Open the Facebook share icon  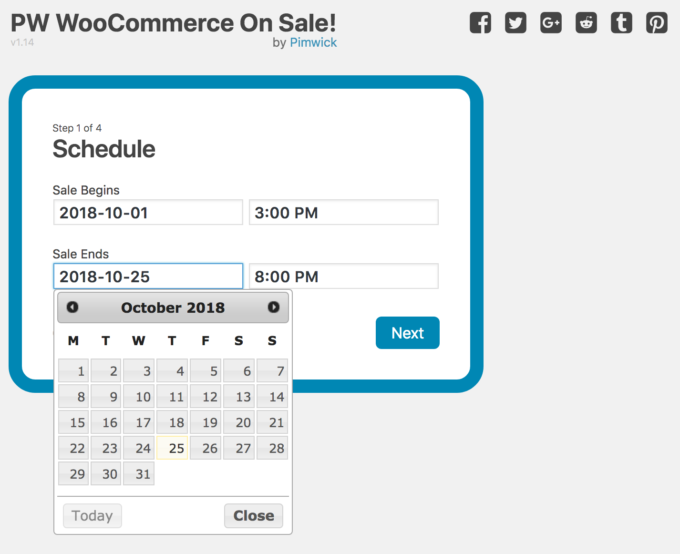(480, 22)
